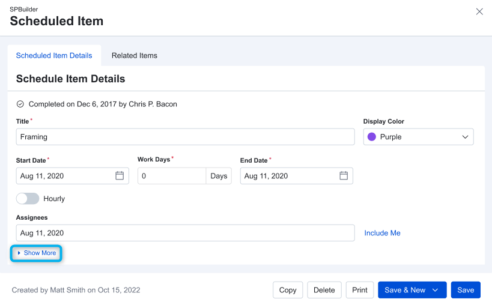Click the Schedule Item Details heading

click(71, 79)
